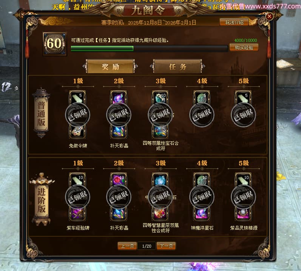Image resolution: width=301 pixels, height=271 pixels.
Task: Select the 紫车经验牌 icon in 进阶版 level 1
Action: pos(77,214)
